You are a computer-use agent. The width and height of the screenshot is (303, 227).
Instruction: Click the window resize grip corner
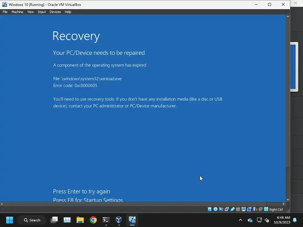click(x=288, y=211)
